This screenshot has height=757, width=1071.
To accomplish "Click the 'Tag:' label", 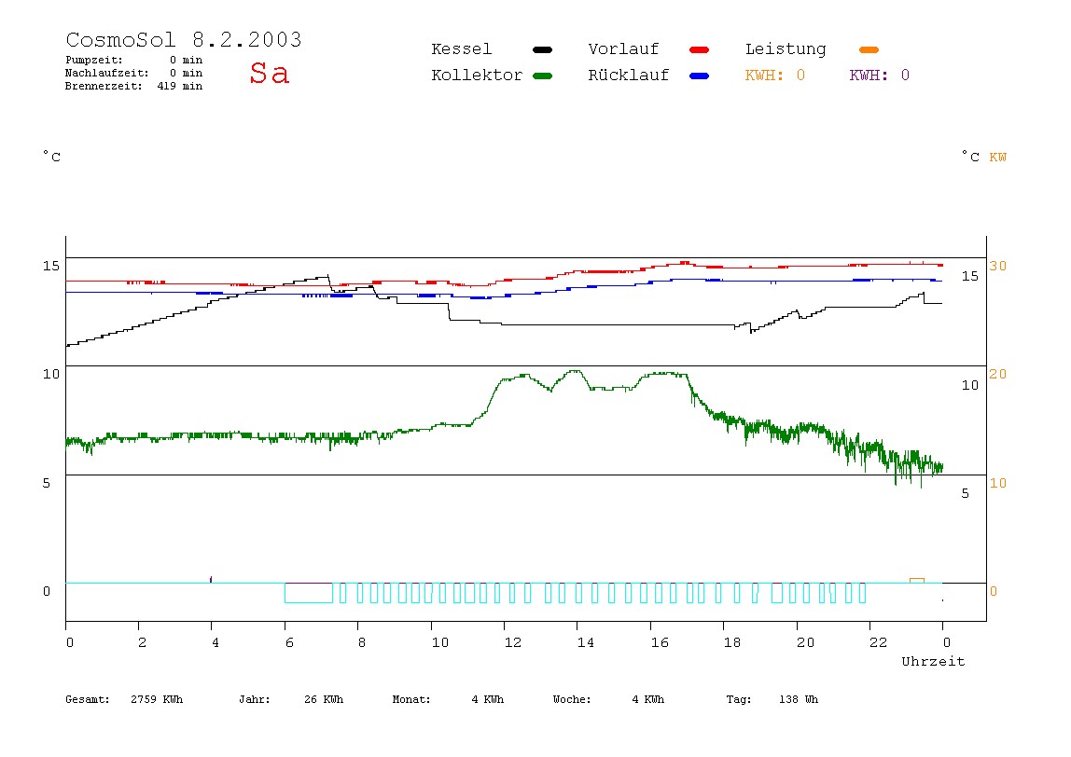I will point(738,699).
